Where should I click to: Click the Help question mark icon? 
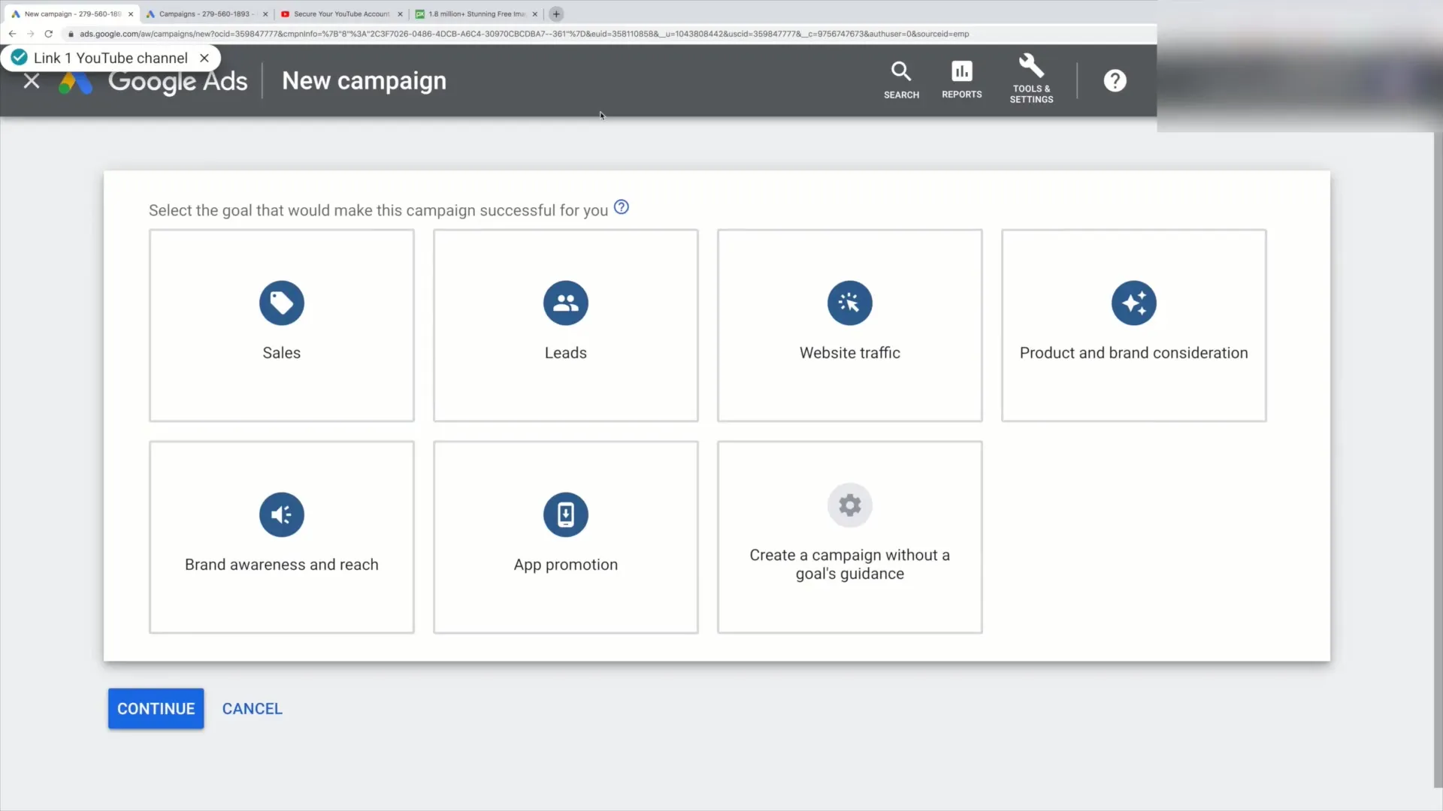[1115, 79]
